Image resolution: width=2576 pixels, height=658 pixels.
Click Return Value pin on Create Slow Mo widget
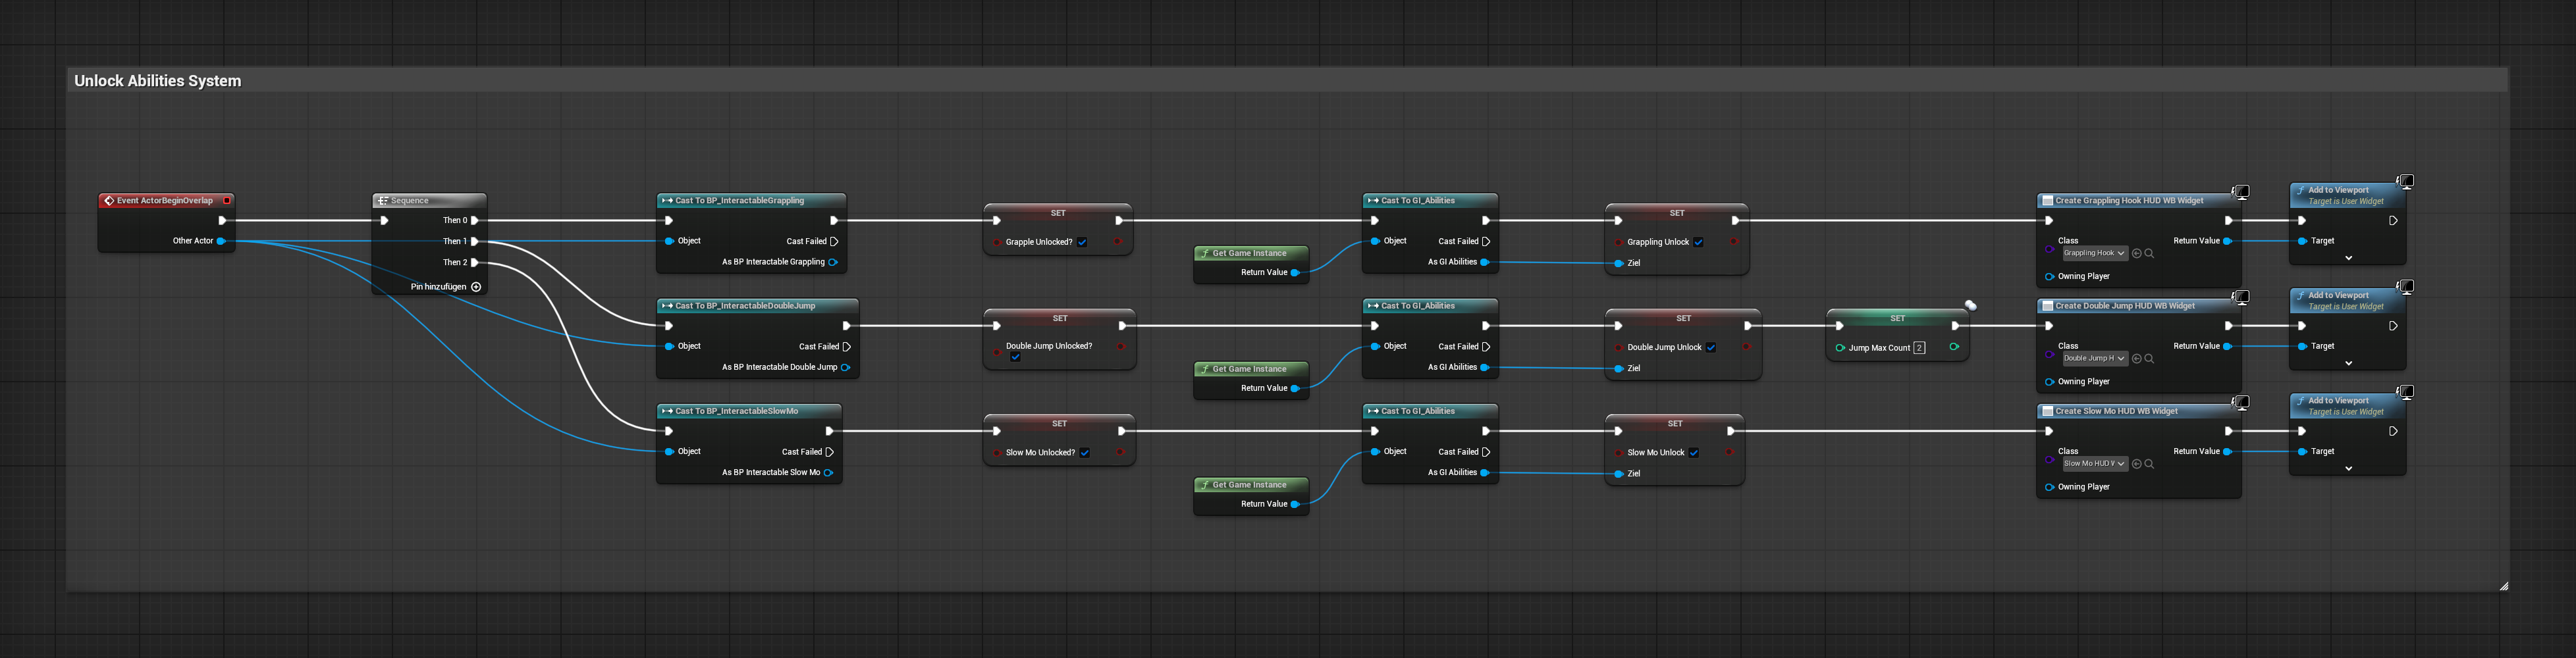coord(2227,452)
